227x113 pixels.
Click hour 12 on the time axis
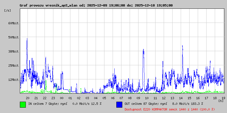(164, 98)
